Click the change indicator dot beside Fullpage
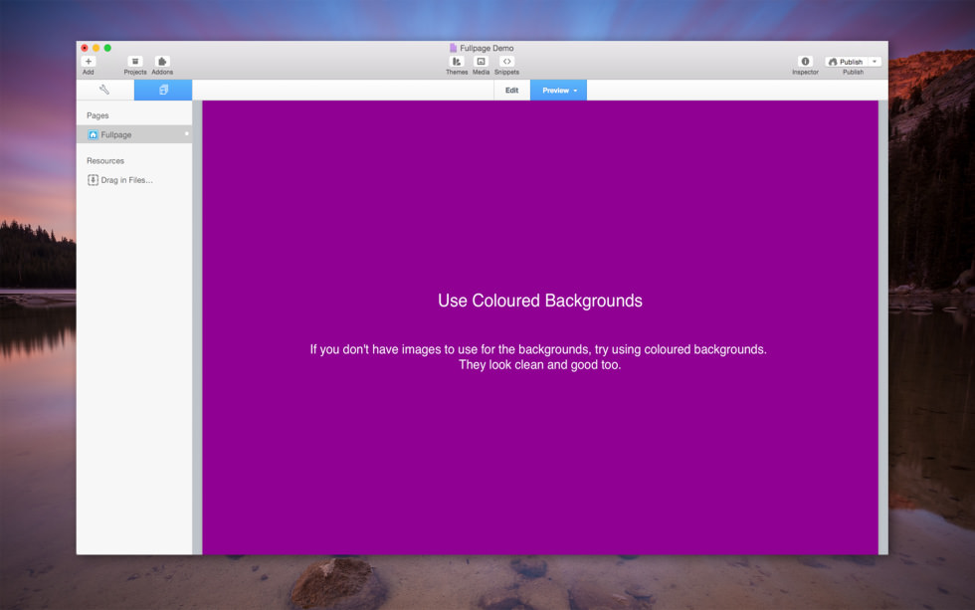Image resolution: width=975 pixels, height=610 pixels. pos(187,133)
